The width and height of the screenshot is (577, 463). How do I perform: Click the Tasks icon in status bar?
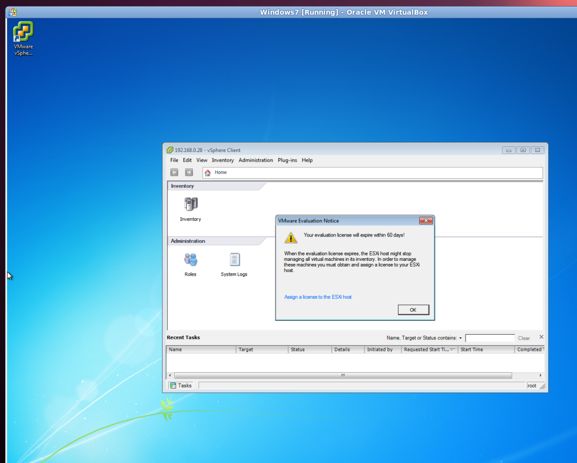click(173, 385)
